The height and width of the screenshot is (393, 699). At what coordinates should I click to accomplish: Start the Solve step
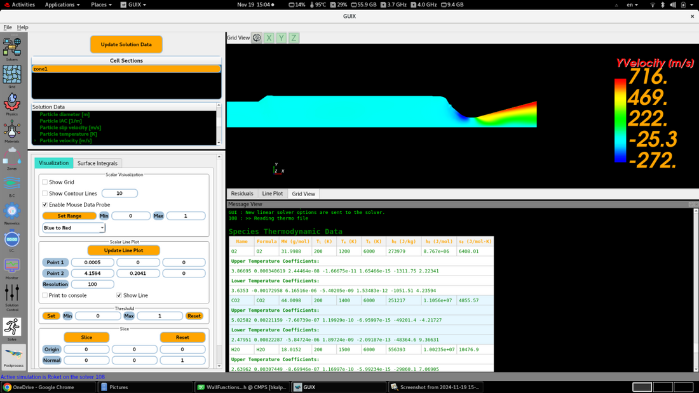click(11, 325)
